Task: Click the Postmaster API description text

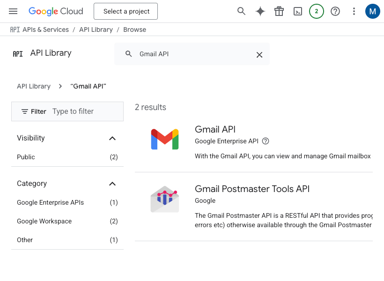Action: coord(284,220)
